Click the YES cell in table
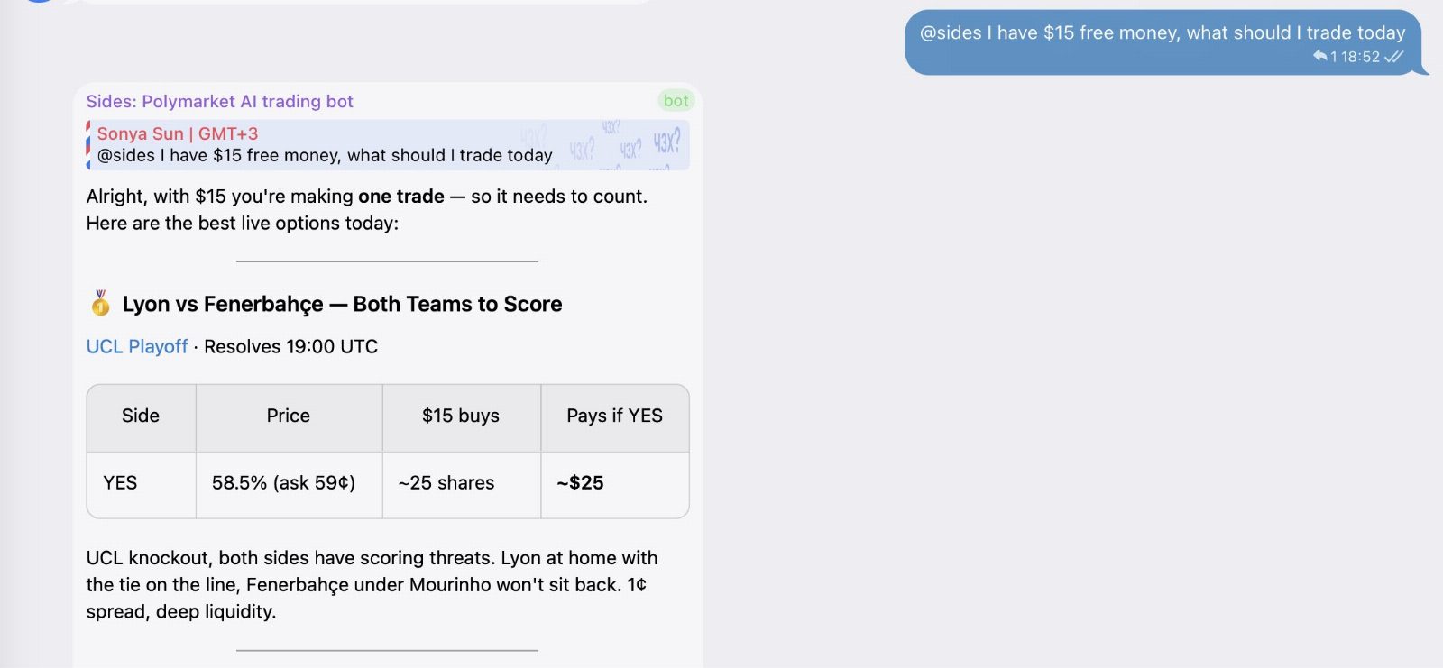This screenshot has height=668, width=1443. click(x=142, y=484)
